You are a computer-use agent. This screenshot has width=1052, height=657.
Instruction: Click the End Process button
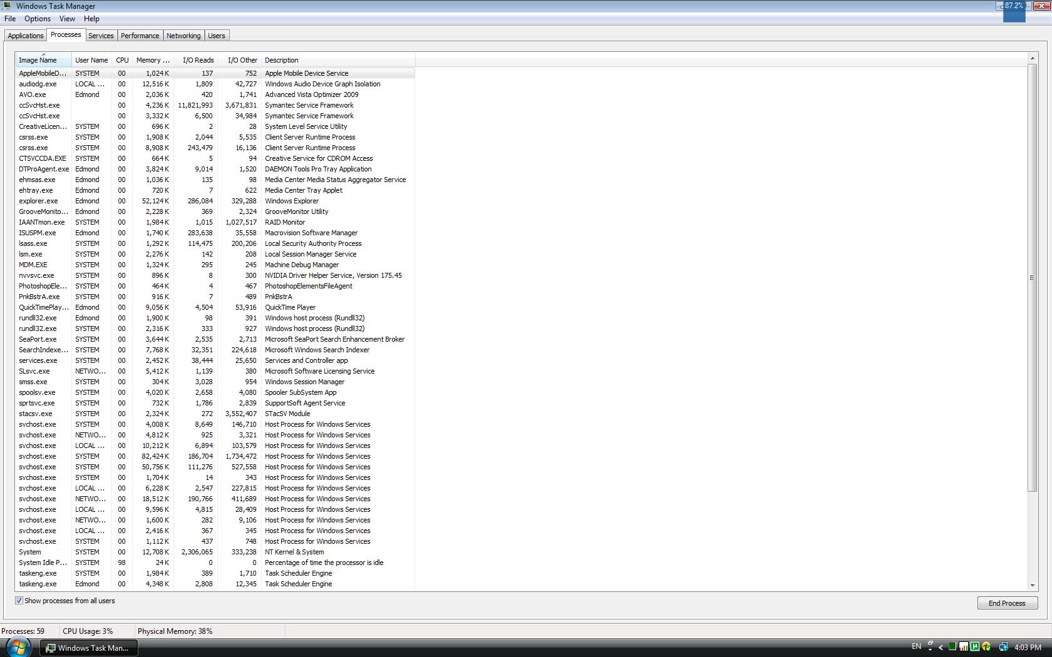pos(1008,603)
